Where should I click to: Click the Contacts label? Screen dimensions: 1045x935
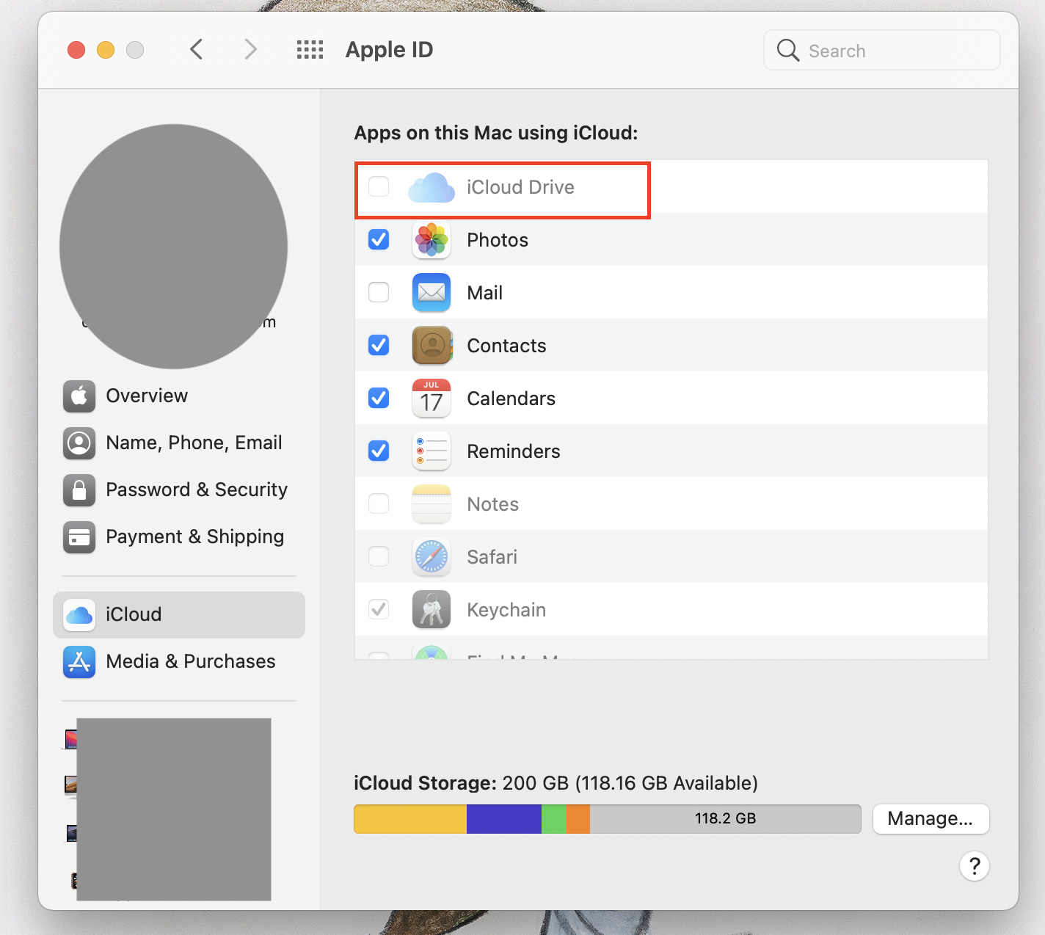pyautogui.click(x=507, y=346)
